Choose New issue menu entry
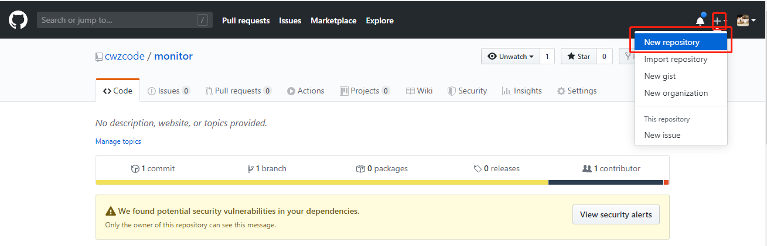767x246 pixels. point(681,135)
